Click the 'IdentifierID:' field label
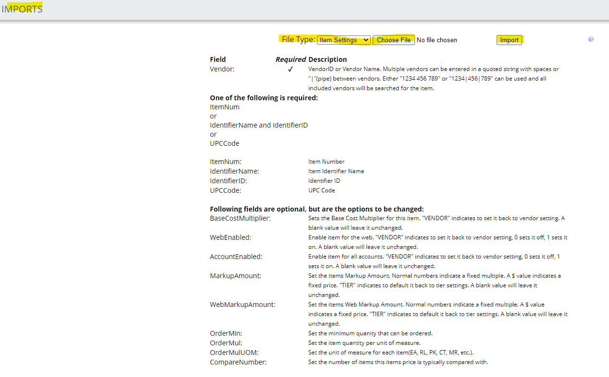 coord(229,181)
